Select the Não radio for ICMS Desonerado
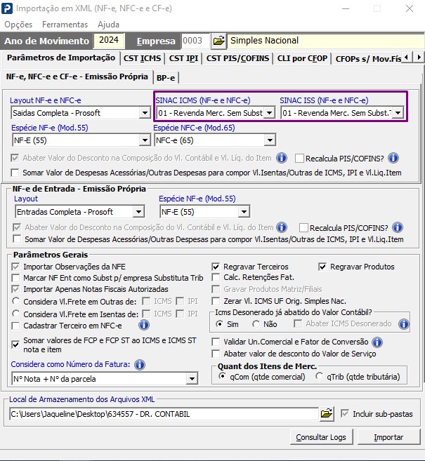The image size is (425, 461). pos(256,324)
